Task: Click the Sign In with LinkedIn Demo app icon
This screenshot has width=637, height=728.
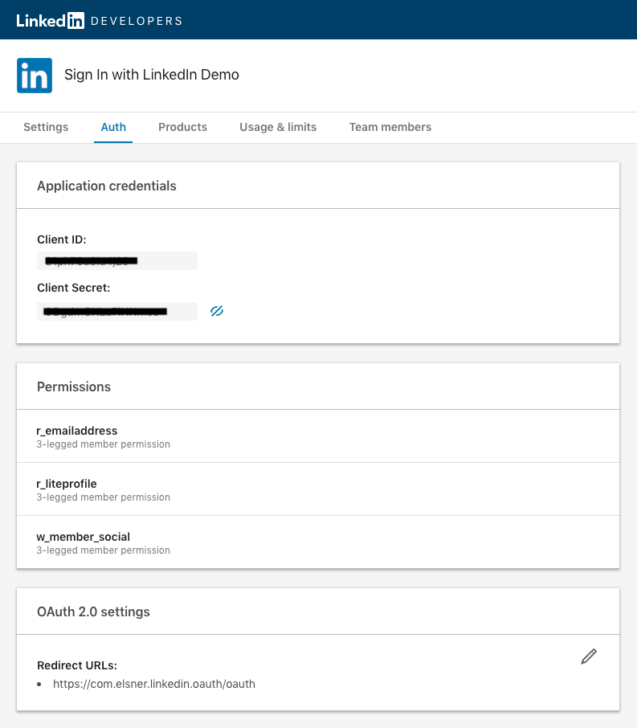Action: coord(35,76)
